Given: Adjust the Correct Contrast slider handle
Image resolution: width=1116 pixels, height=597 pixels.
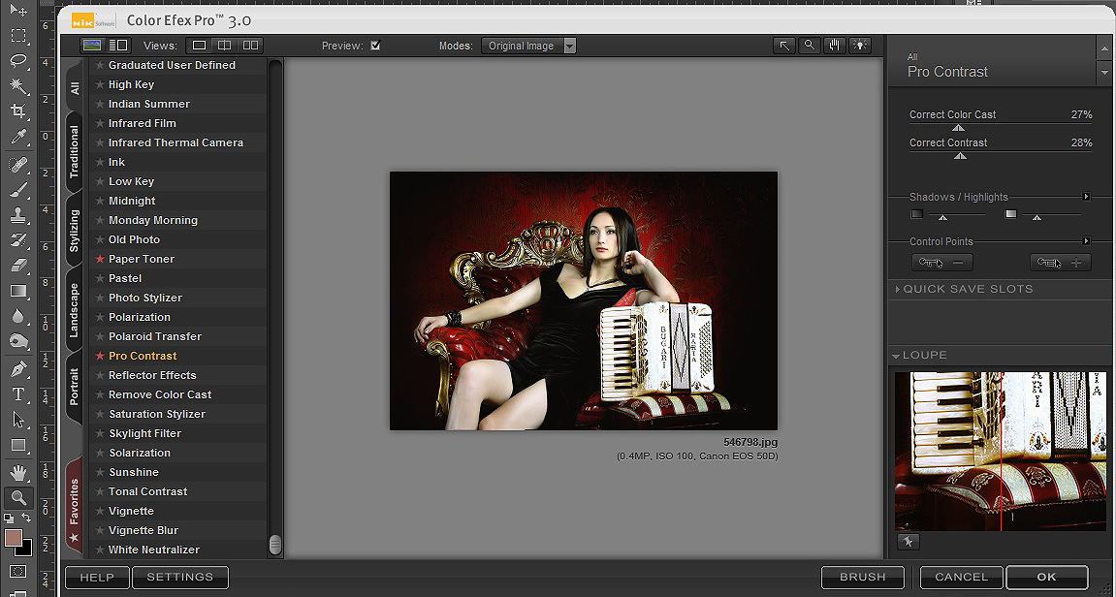Looking at the screenshot, I should click(960, 155).
